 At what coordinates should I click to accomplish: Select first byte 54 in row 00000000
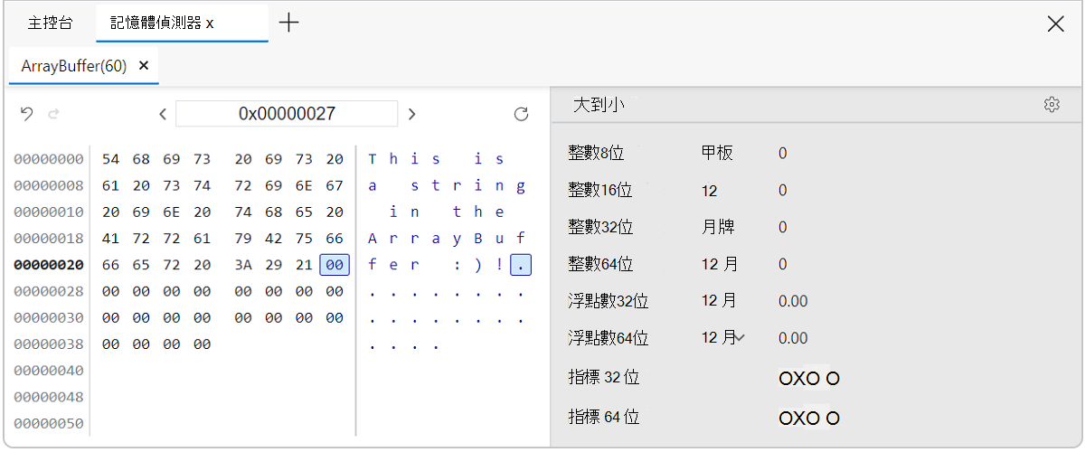point(110,159)
